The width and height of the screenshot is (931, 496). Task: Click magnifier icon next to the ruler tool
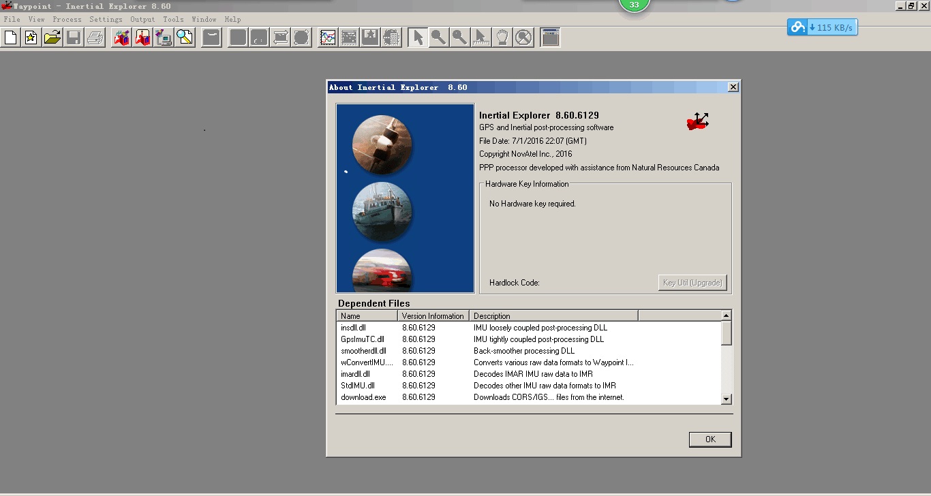point(460,37)
